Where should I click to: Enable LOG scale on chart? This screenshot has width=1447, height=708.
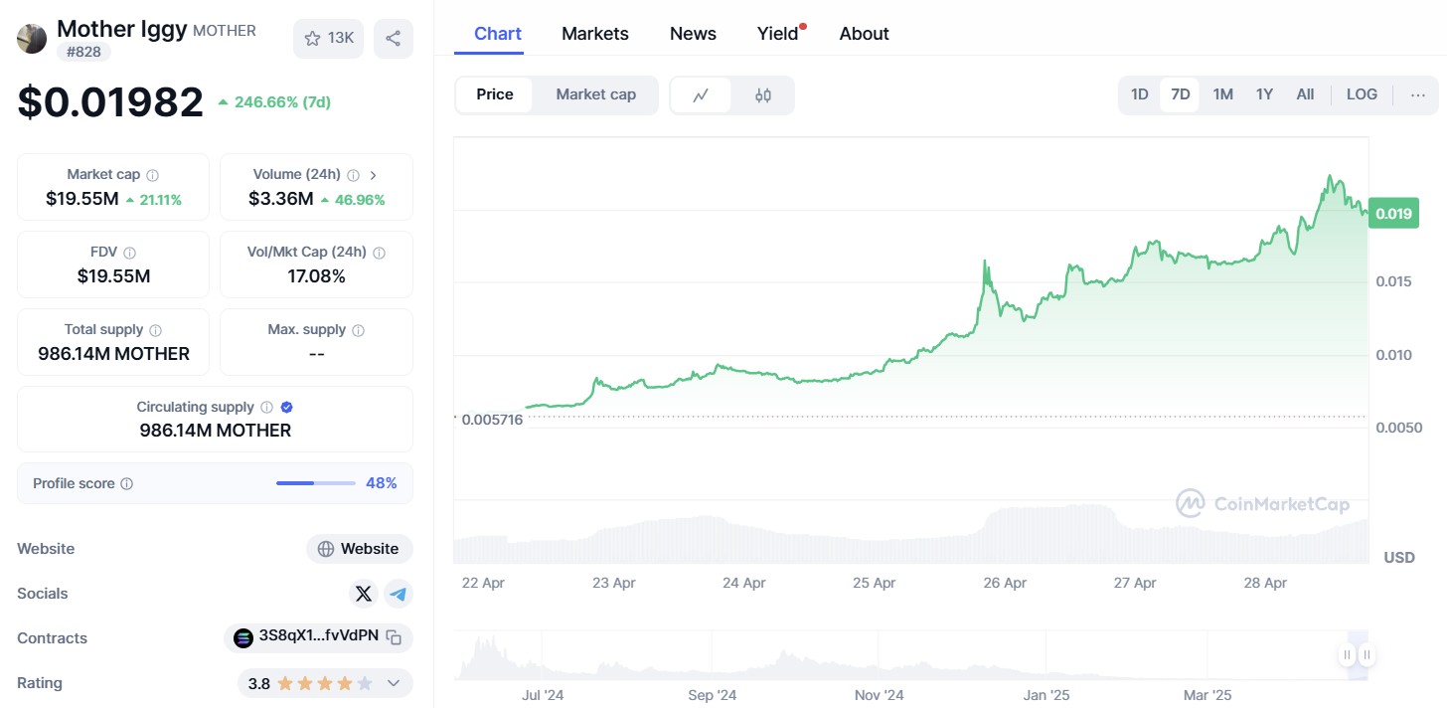pos(1362,94)
